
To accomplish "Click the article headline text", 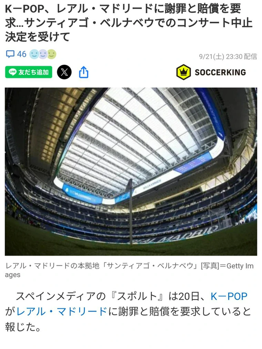I will point(129,23).
